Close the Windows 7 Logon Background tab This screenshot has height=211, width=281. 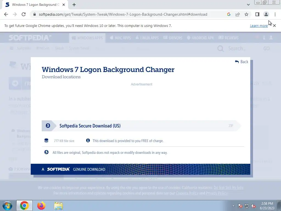pos(64,5)
